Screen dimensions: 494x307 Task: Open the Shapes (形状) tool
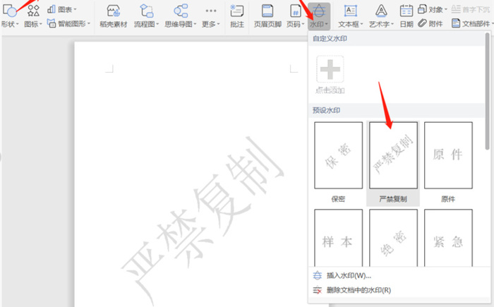10,16
